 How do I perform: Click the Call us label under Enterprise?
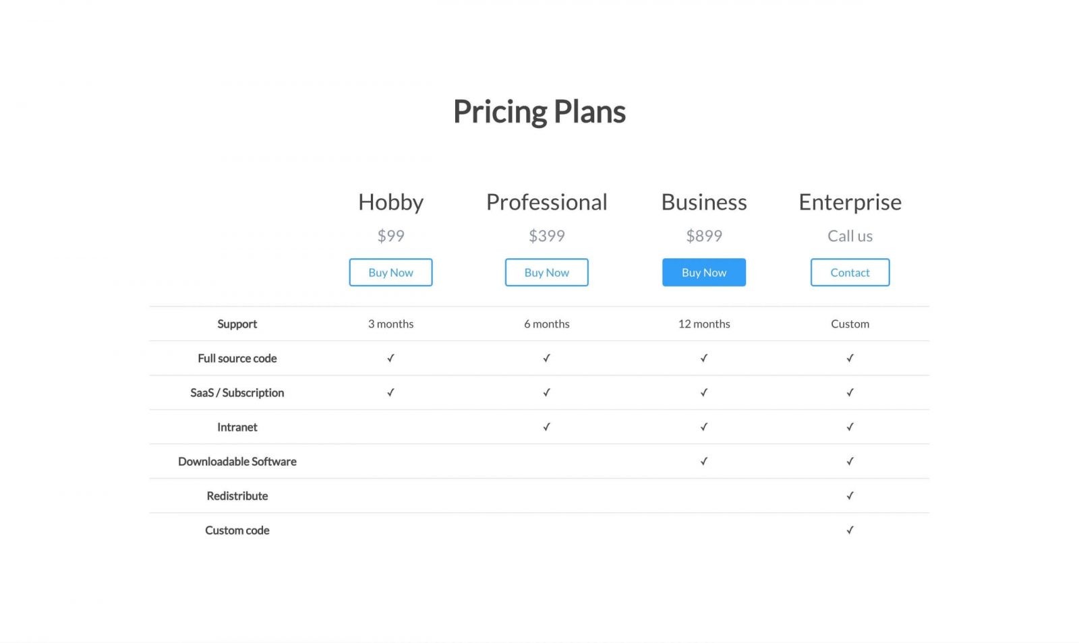pyautogui.click(x=850, y=236)
